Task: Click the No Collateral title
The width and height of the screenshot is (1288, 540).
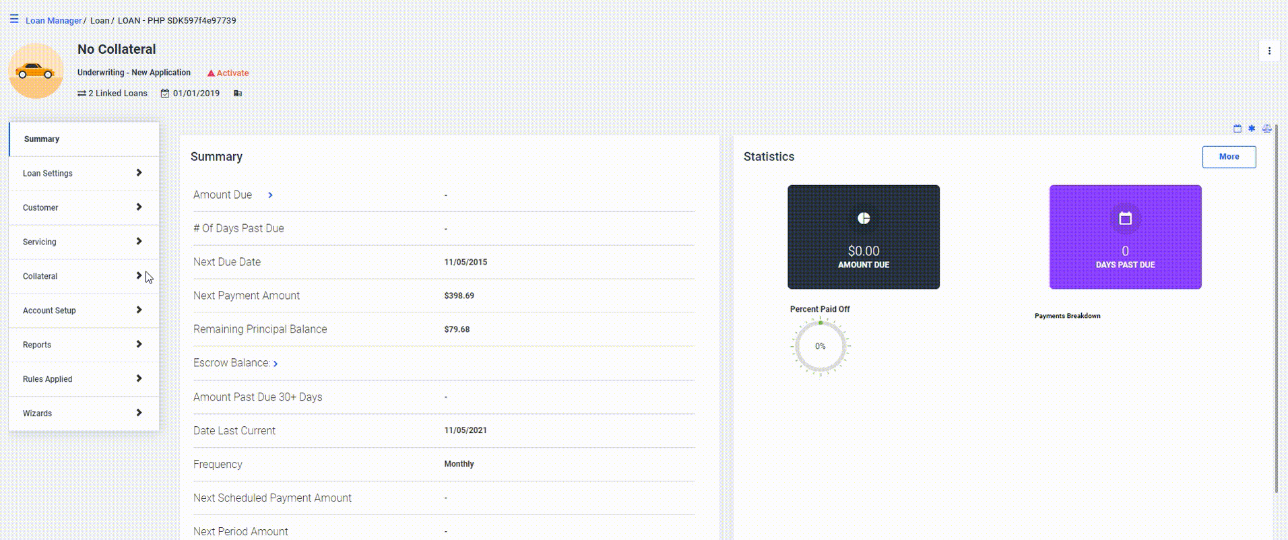Action: point(117,49)
